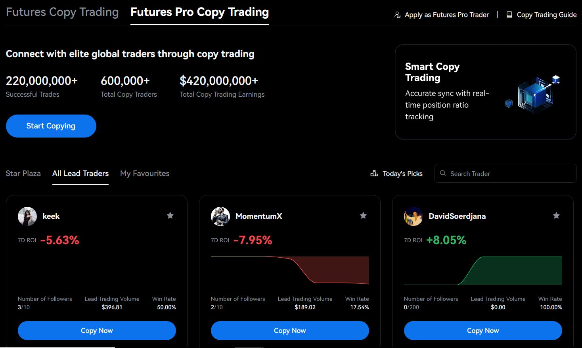The height and width of the screenshot is (348, 582).
Task: Open the Star Plaza tab
Action: click(x=23, y=173)
